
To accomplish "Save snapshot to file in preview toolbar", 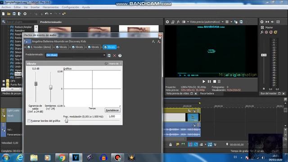I will tap(241, 22).
